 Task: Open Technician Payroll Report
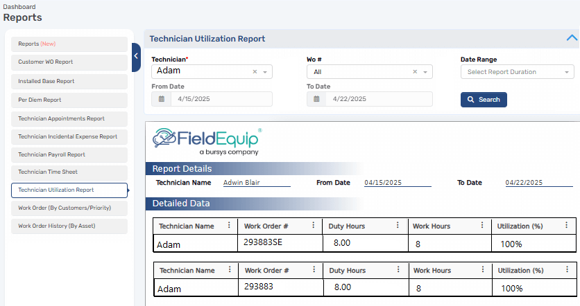[69, 154]
